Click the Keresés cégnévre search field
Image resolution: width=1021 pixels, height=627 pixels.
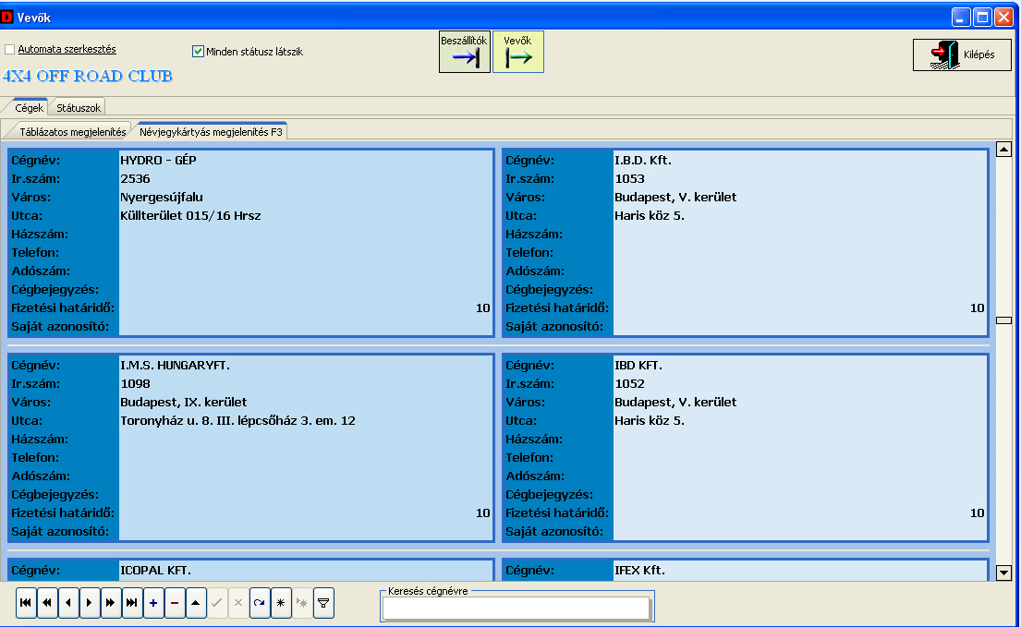[x=516, y=609]
